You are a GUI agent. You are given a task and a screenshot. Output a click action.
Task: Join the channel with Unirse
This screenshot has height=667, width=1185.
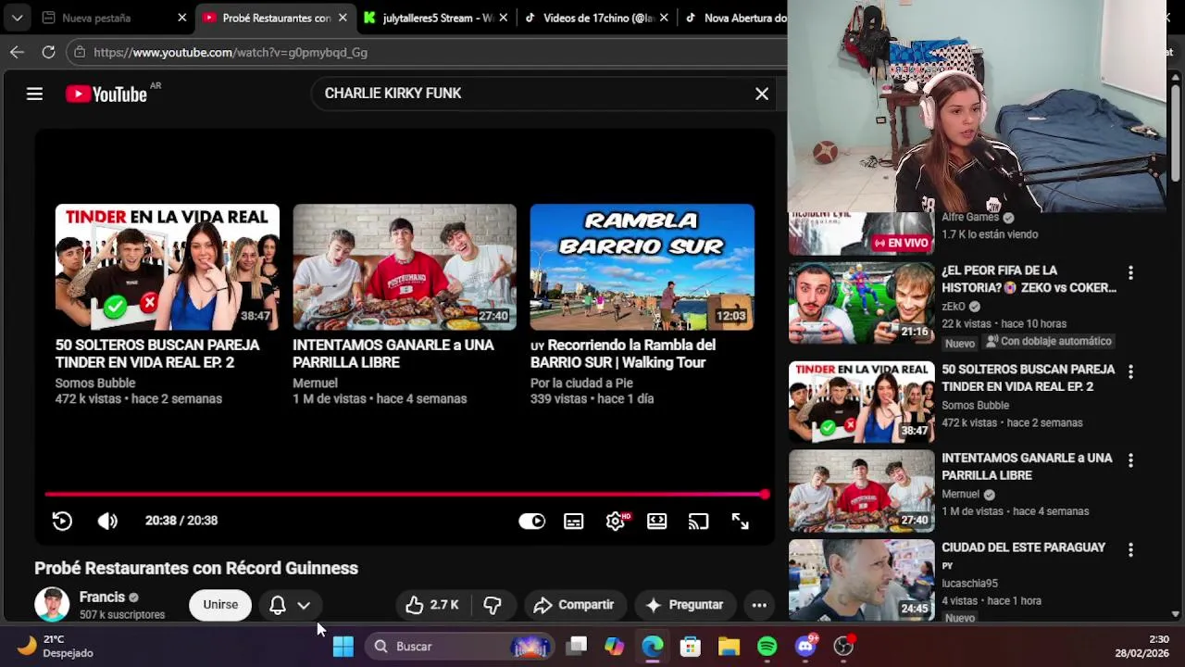[220, 605]
